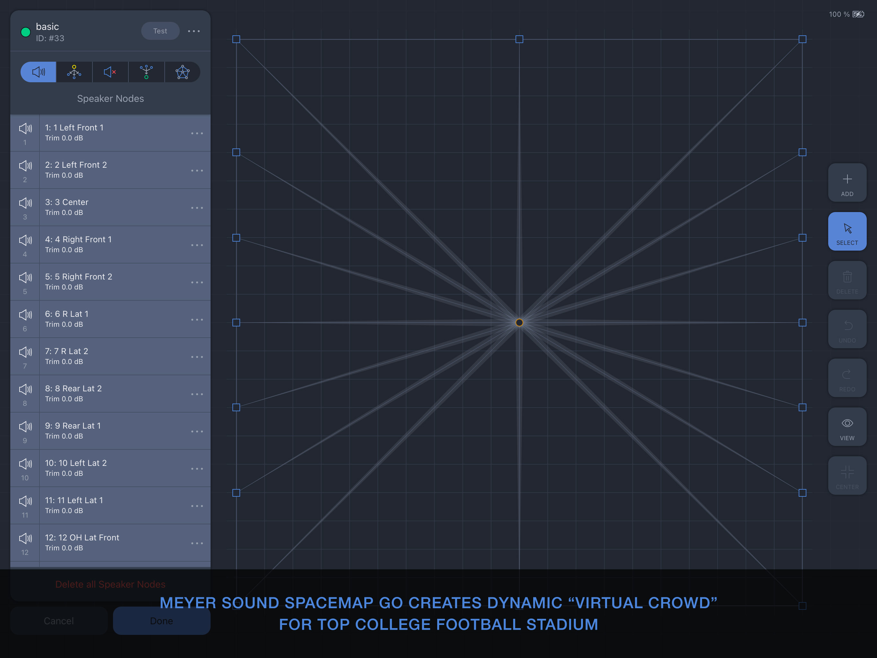The height and width of the screenshot is (658, 877).
Task: Click the basic spacemap title
Action: point(48,27)
